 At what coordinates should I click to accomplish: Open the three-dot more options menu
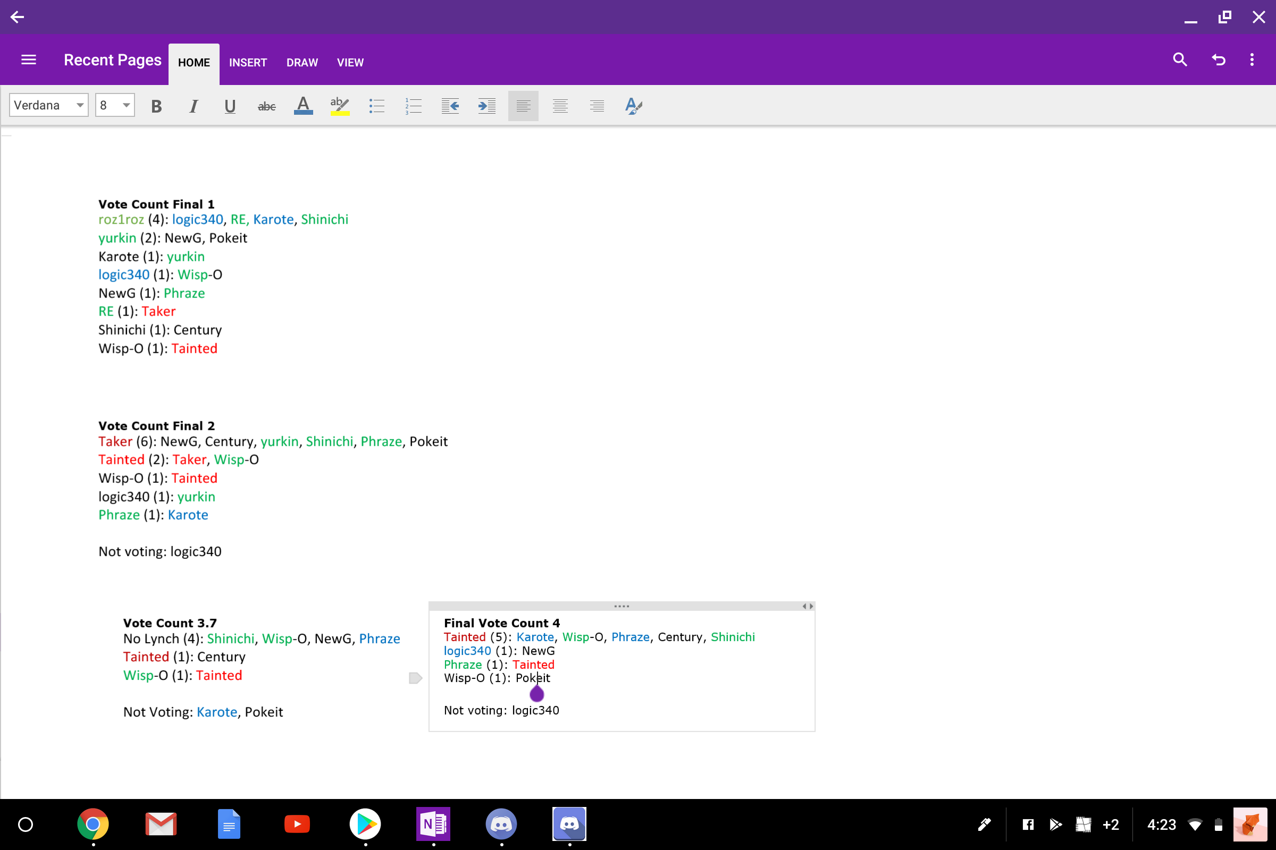[1252, 59]
